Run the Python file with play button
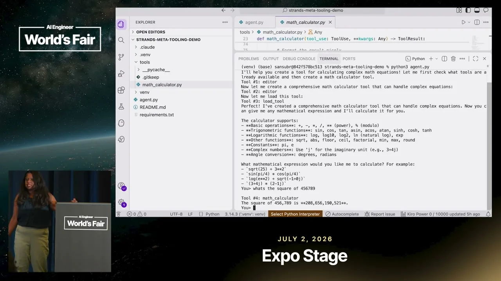The width and height of the screenshot is (501, 281). click(463, 22)
